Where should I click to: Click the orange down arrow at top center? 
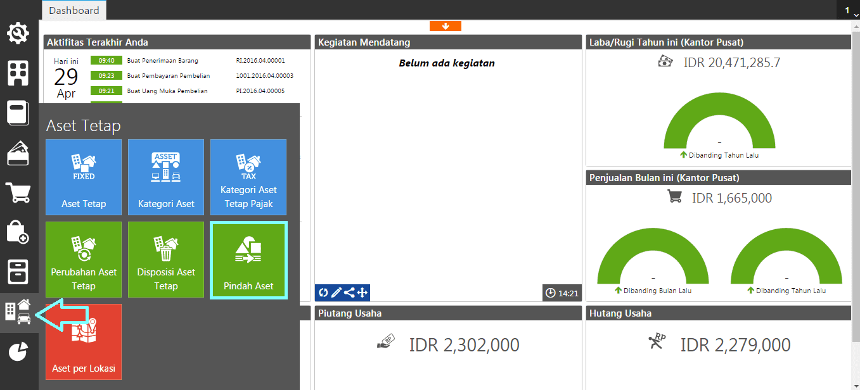446,26
